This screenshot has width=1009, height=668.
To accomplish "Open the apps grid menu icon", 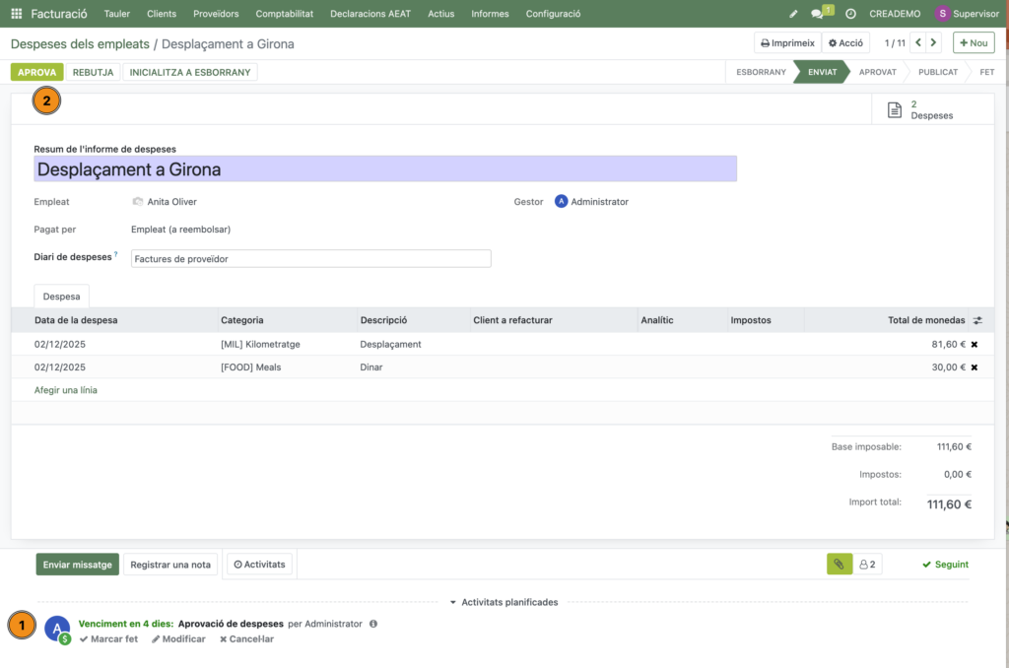I will click(x=16, y=14).
